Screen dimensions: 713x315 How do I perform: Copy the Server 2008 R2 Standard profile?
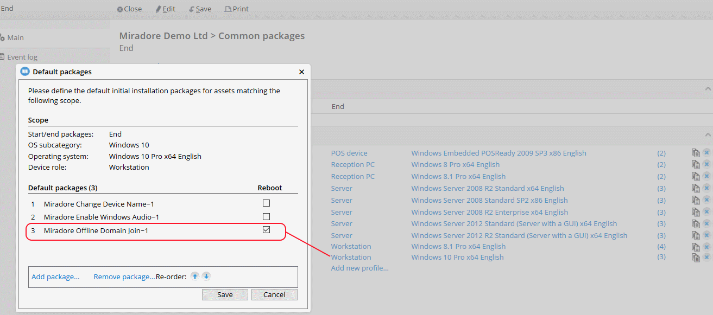pos(696,189)
